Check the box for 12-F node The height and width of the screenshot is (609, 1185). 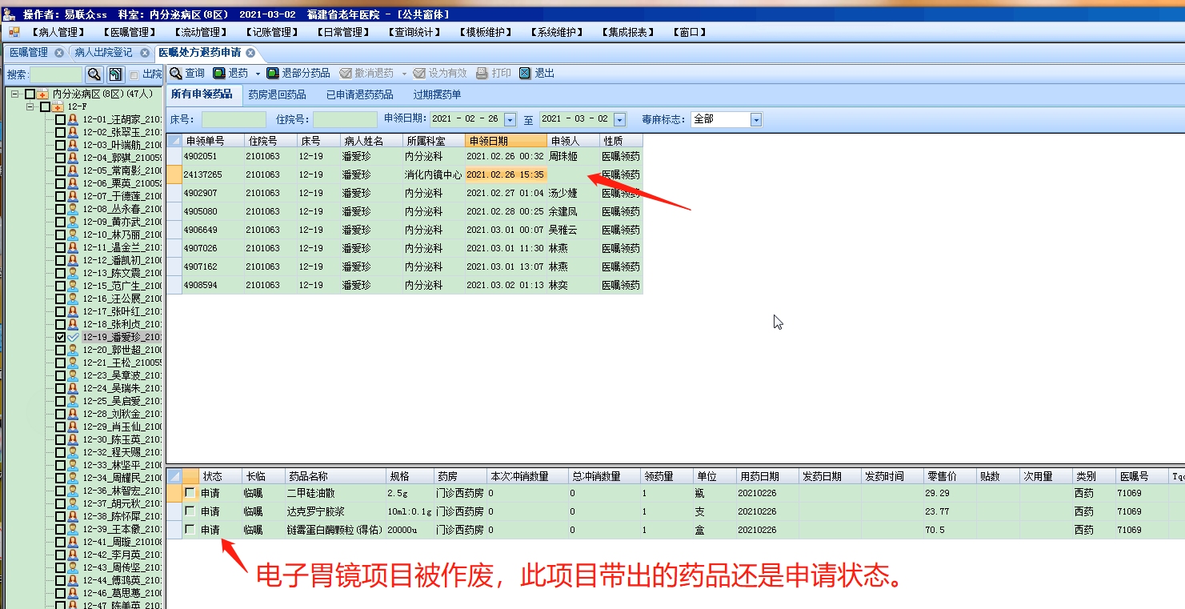[x=45, y=106]
